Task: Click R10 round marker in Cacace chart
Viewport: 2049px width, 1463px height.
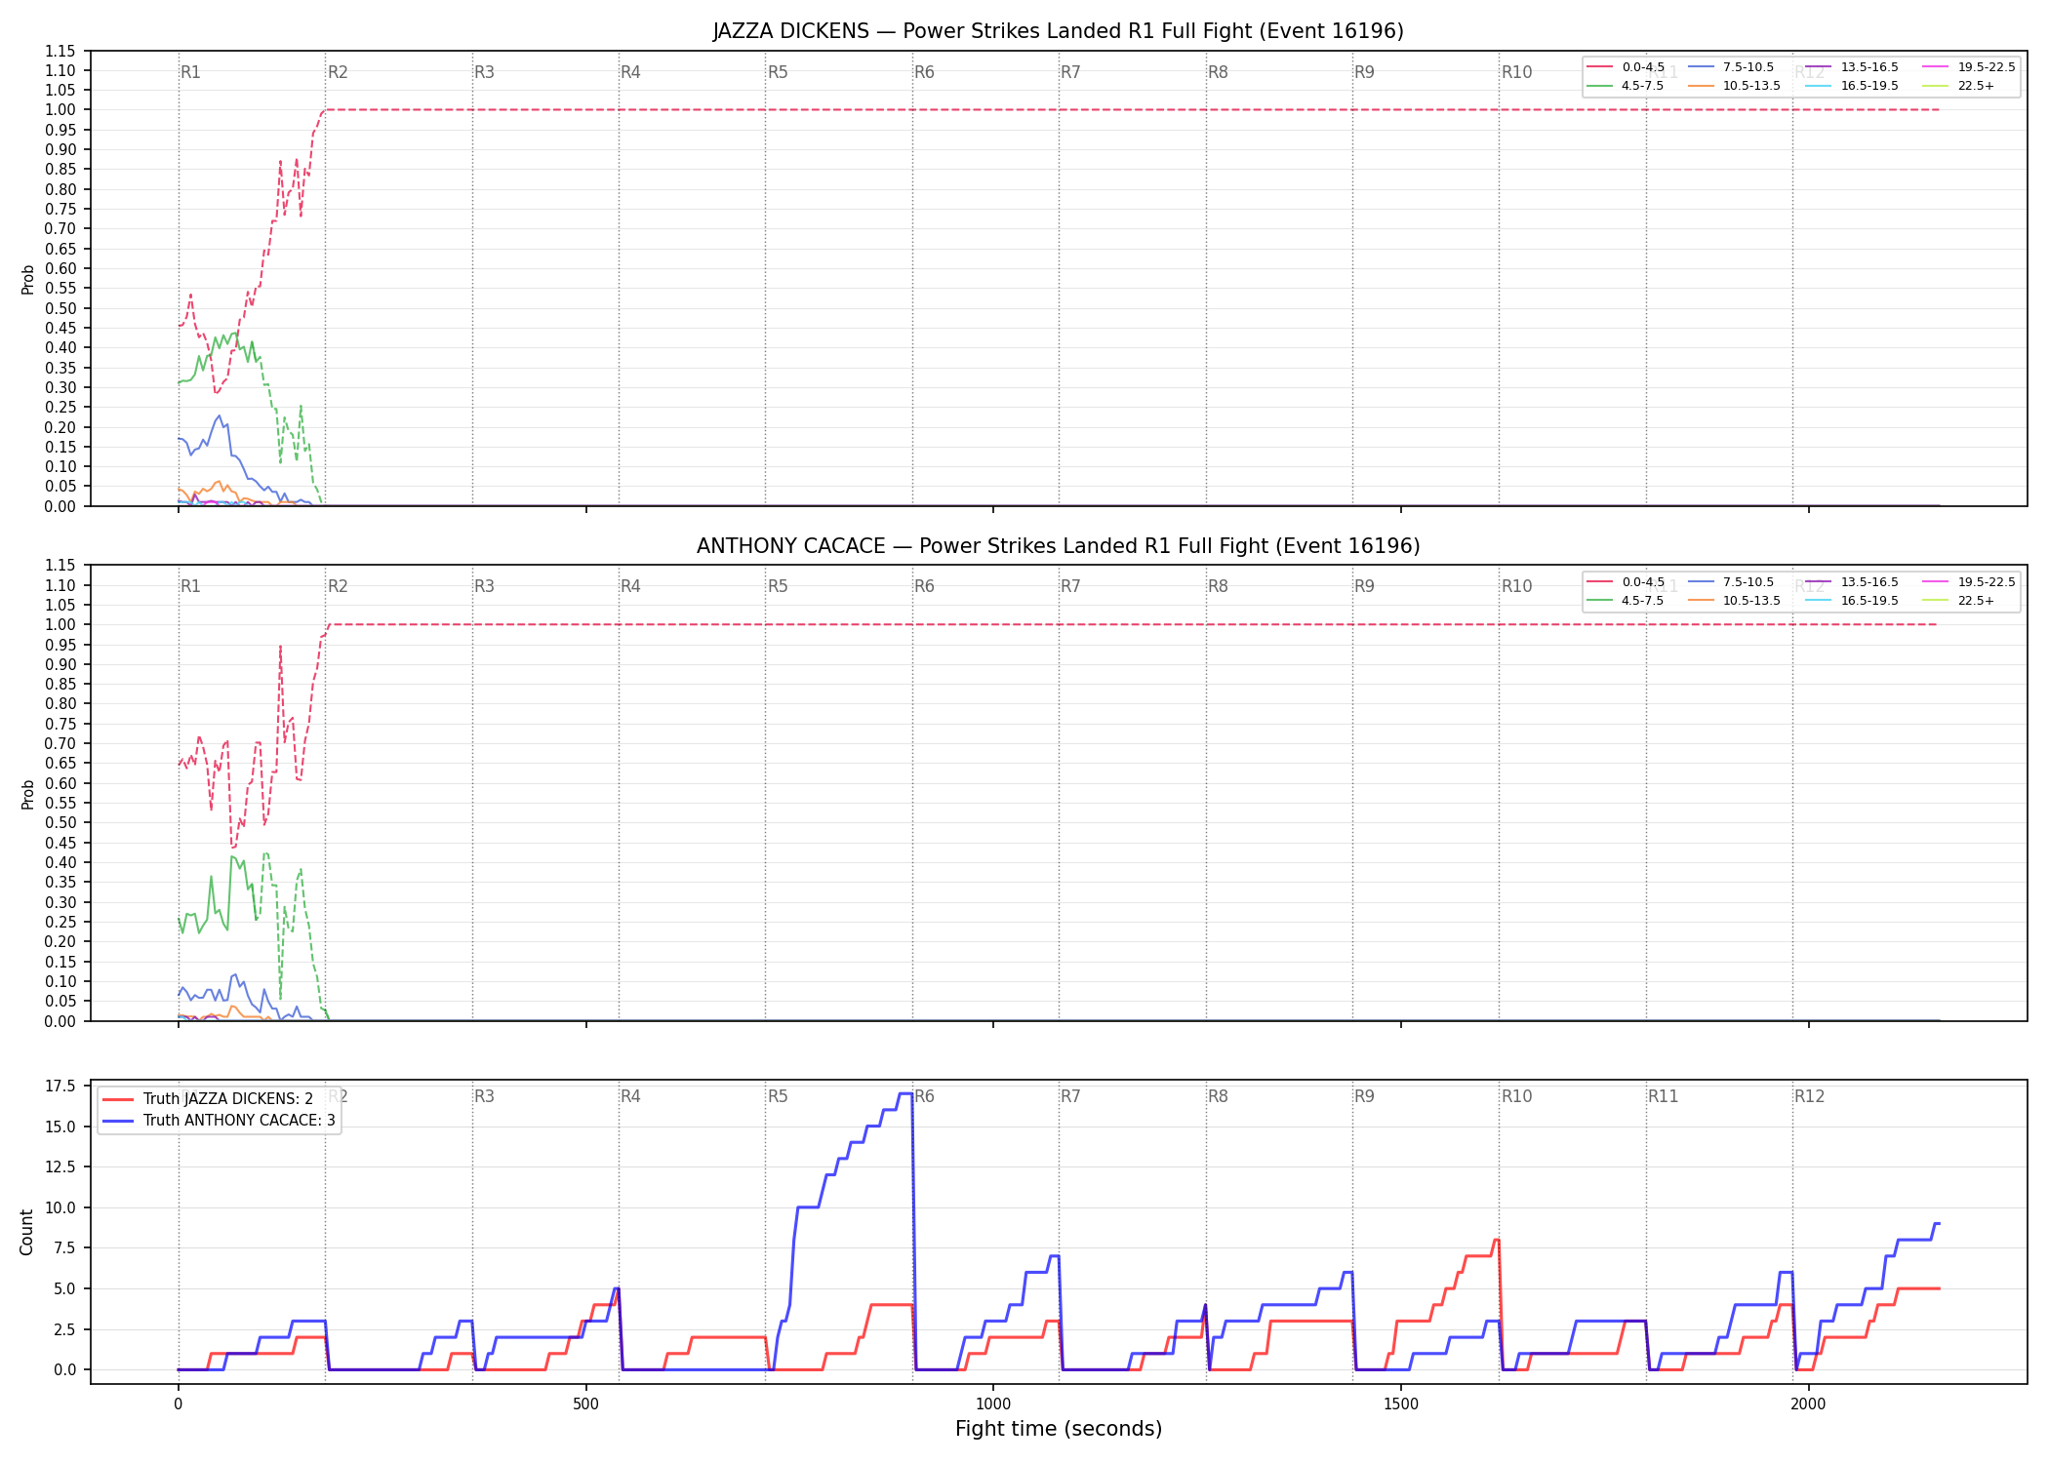Action: (x=1516, y=586)
